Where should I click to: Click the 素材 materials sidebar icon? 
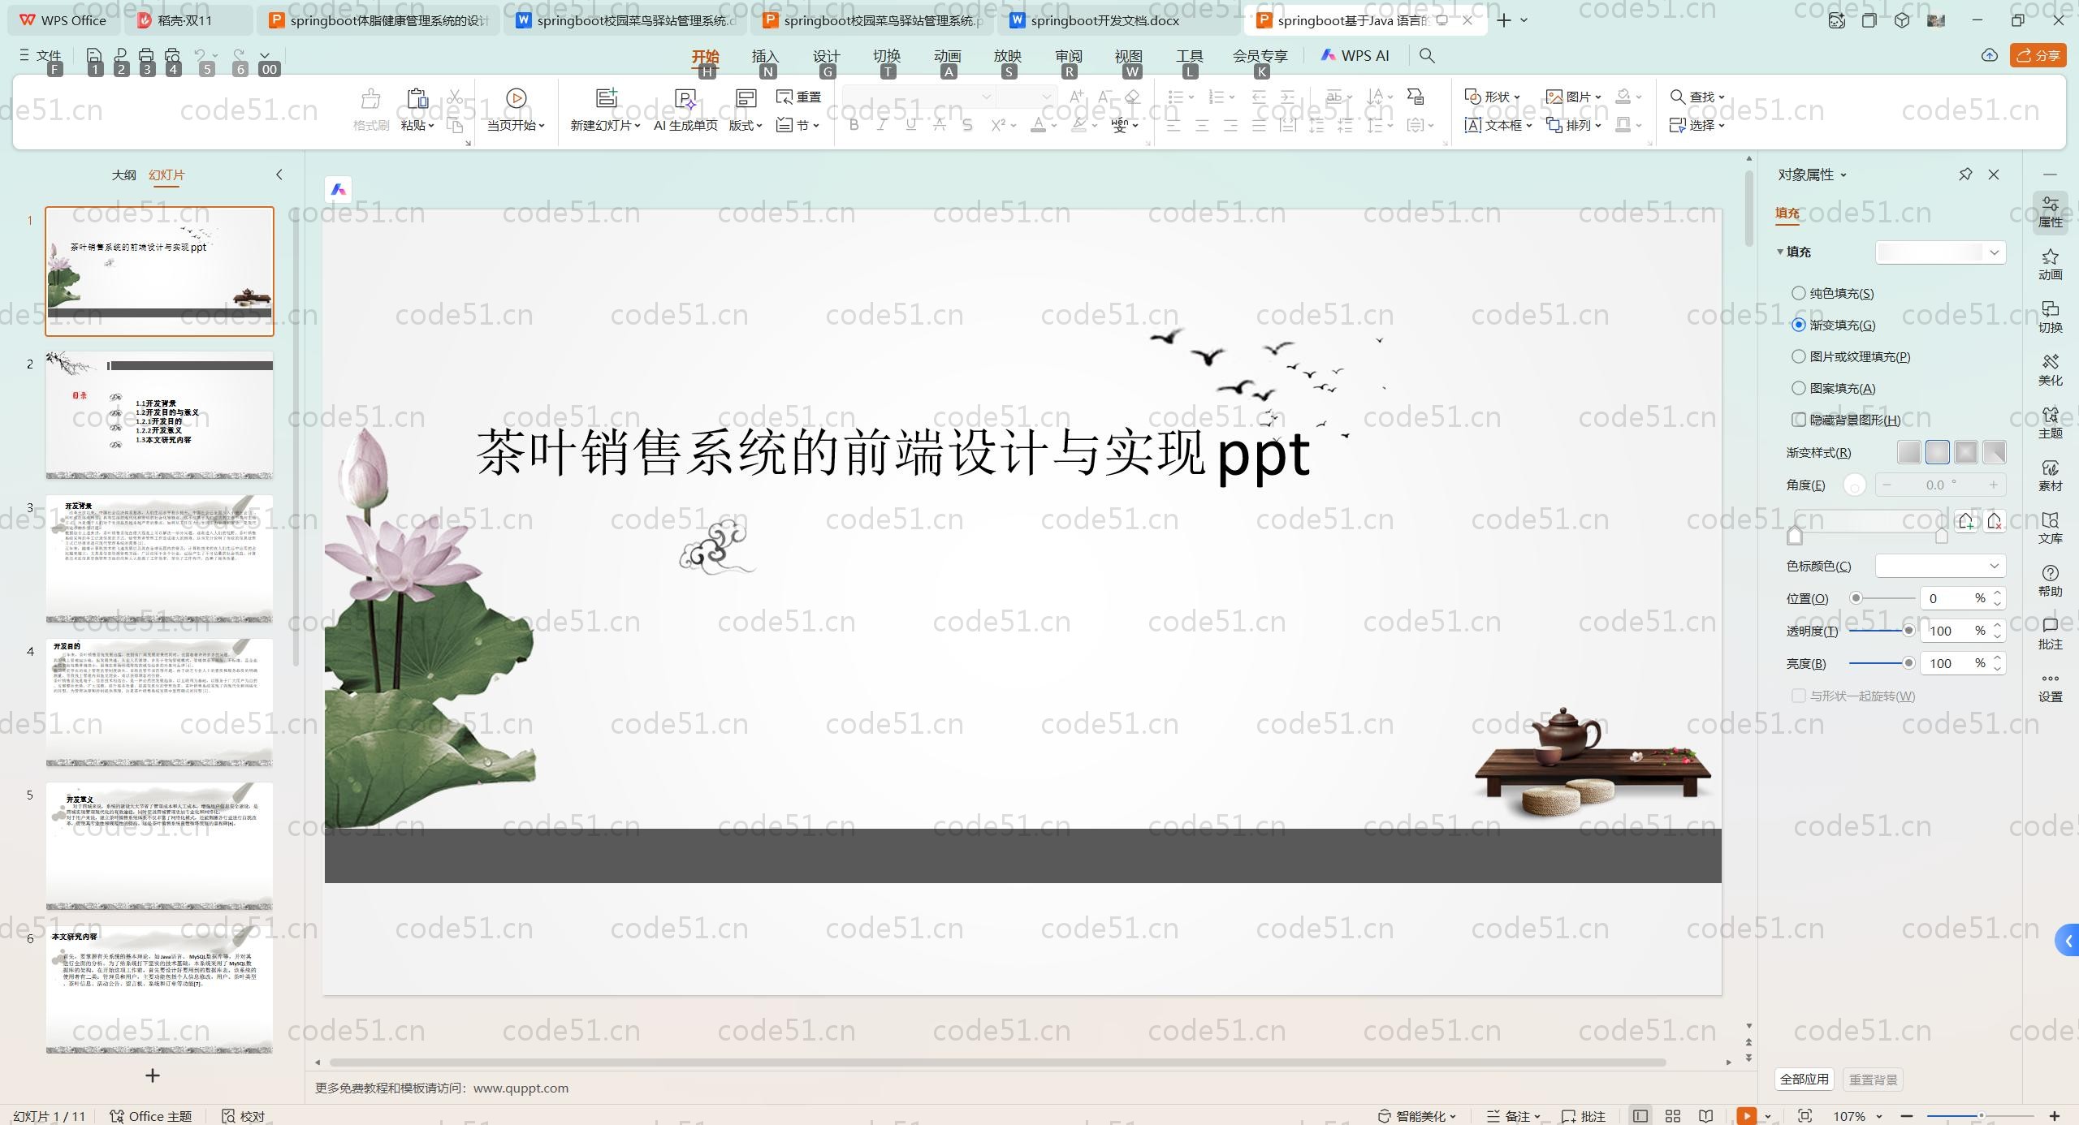click(2050, 476)
